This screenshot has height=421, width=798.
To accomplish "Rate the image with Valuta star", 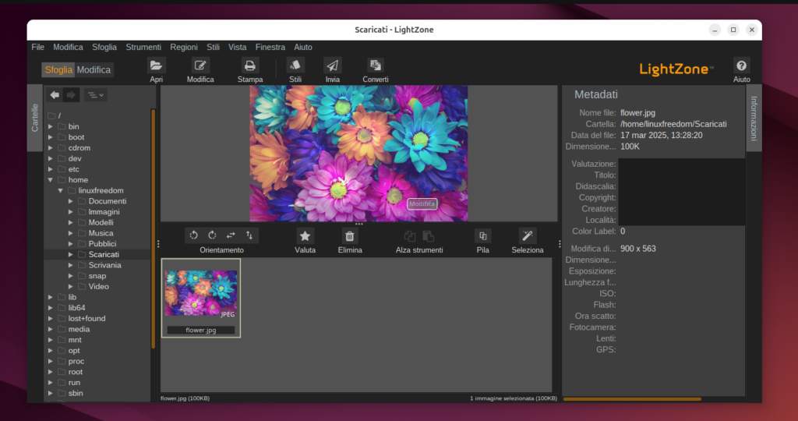I will click(305, 236).
